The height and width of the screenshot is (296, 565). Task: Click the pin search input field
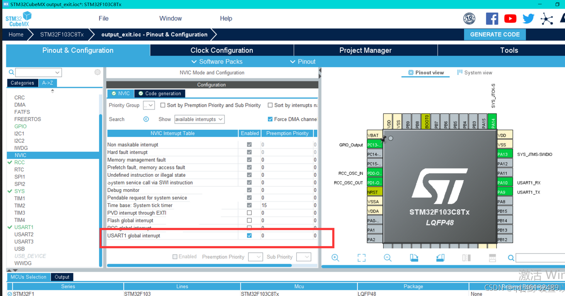[540, 258]
